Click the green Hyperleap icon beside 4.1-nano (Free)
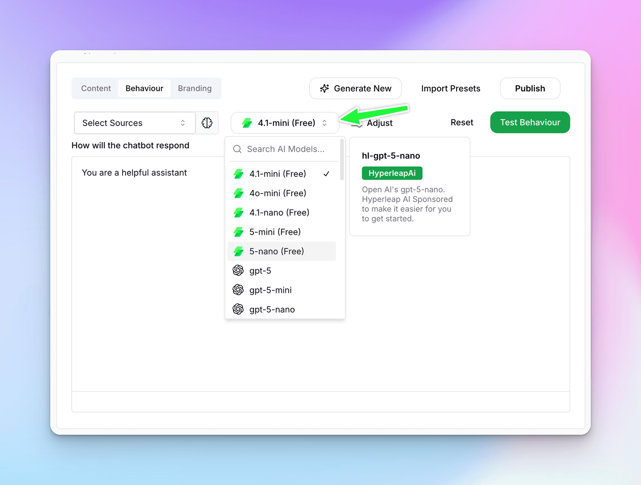The height and width of the screenshot is (485, 641). (238, 212)
